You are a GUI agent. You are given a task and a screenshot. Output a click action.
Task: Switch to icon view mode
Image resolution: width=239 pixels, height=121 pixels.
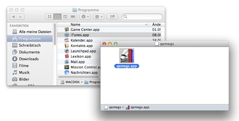49,17
